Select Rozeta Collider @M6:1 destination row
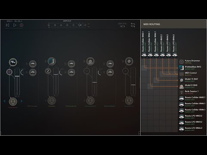The width and height of the screenshot is (207, 155). 192,111
